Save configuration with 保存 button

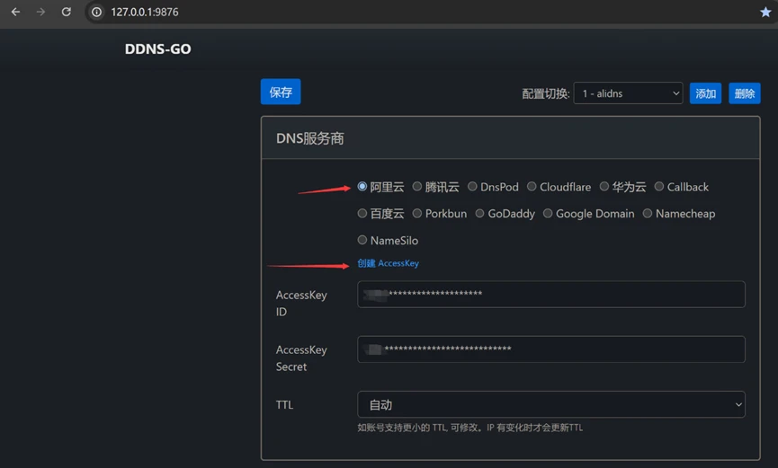pos(281,92)
